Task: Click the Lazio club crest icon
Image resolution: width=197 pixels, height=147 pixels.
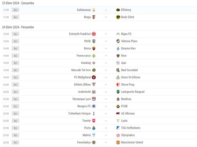Action: coord(118,121)
